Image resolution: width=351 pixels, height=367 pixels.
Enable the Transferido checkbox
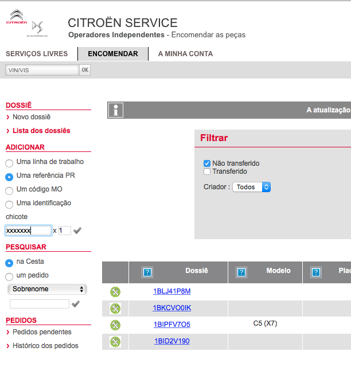pos(207,171)
